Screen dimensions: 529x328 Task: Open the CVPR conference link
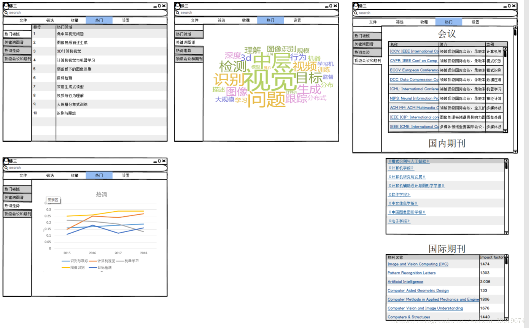pyautogui.click(x=413, y=61)
